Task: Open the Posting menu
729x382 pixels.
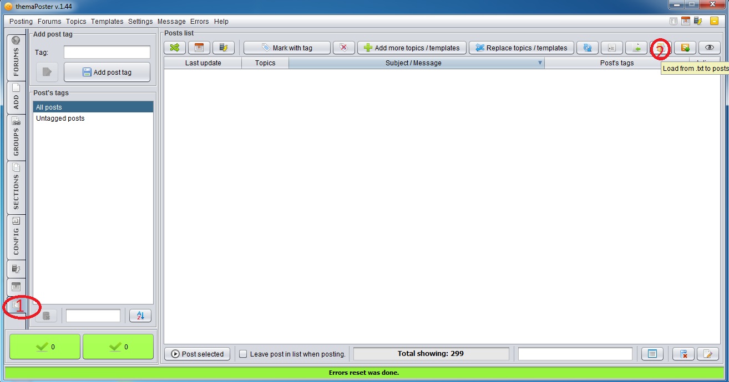Action: [21, 22]
